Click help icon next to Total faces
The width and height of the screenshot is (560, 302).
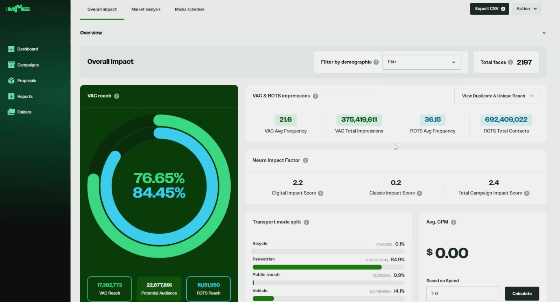tap(510, 62)
